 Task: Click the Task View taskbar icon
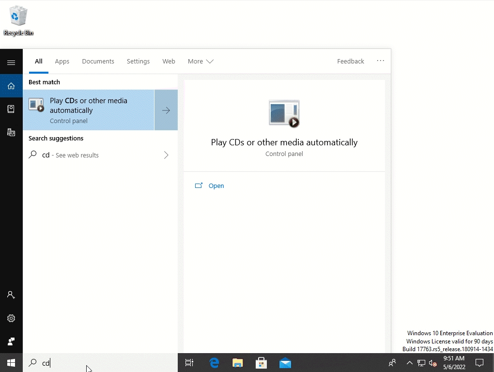click(189, 362)
